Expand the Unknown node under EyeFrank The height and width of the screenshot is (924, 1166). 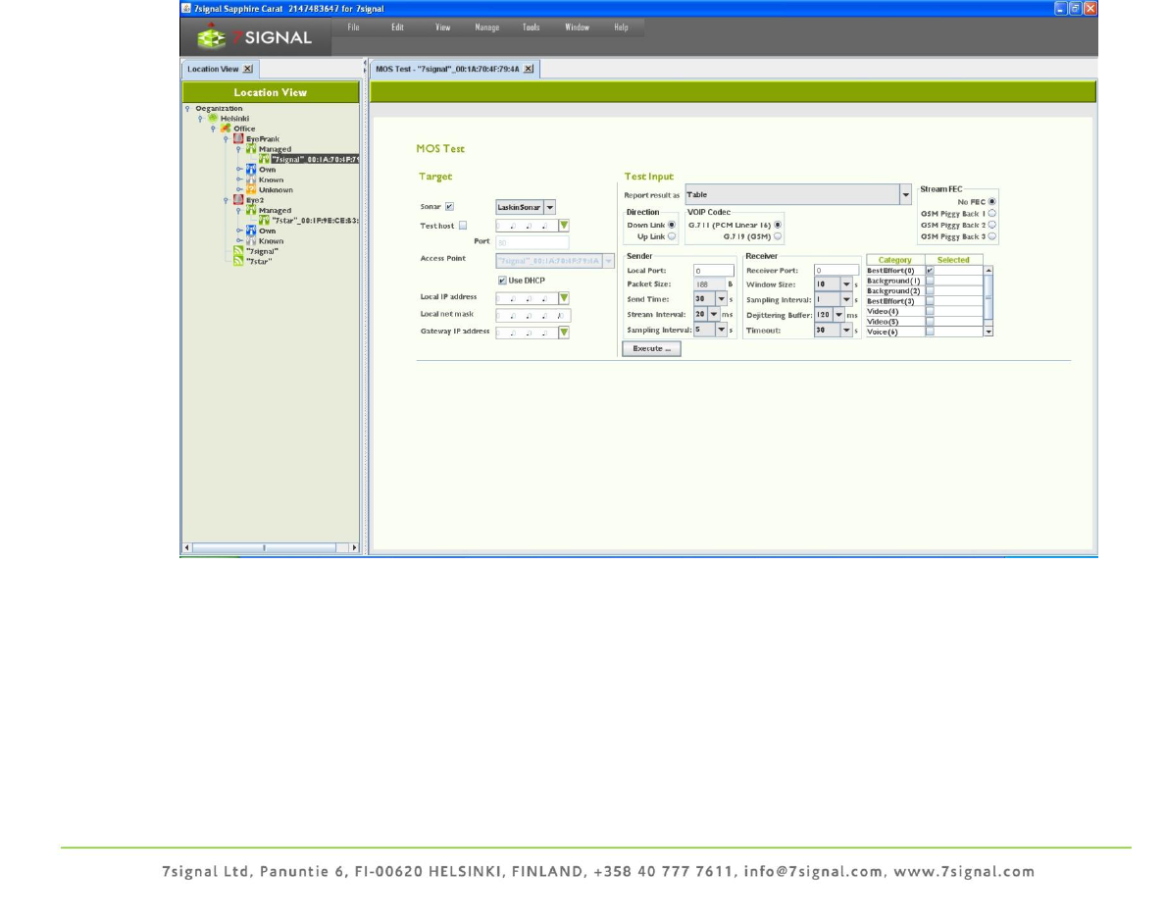238,189
